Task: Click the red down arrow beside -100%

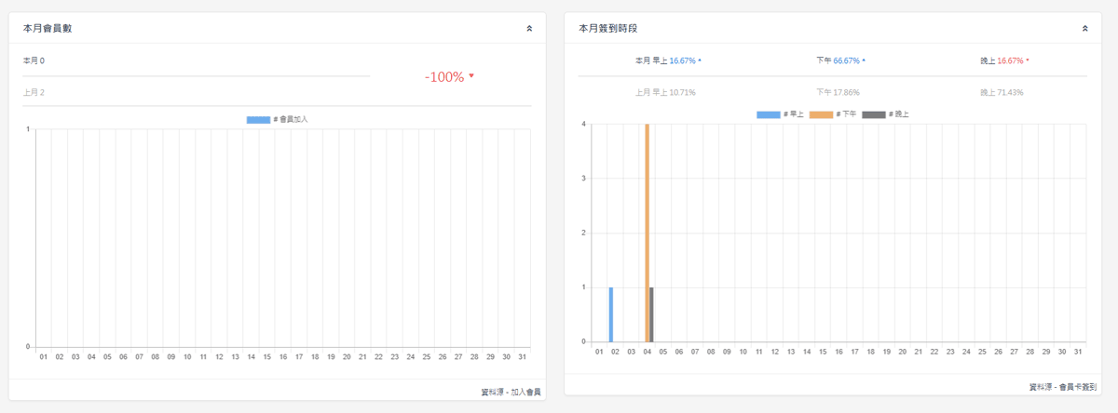Action: pyautogui.click(x=471, y=76)
